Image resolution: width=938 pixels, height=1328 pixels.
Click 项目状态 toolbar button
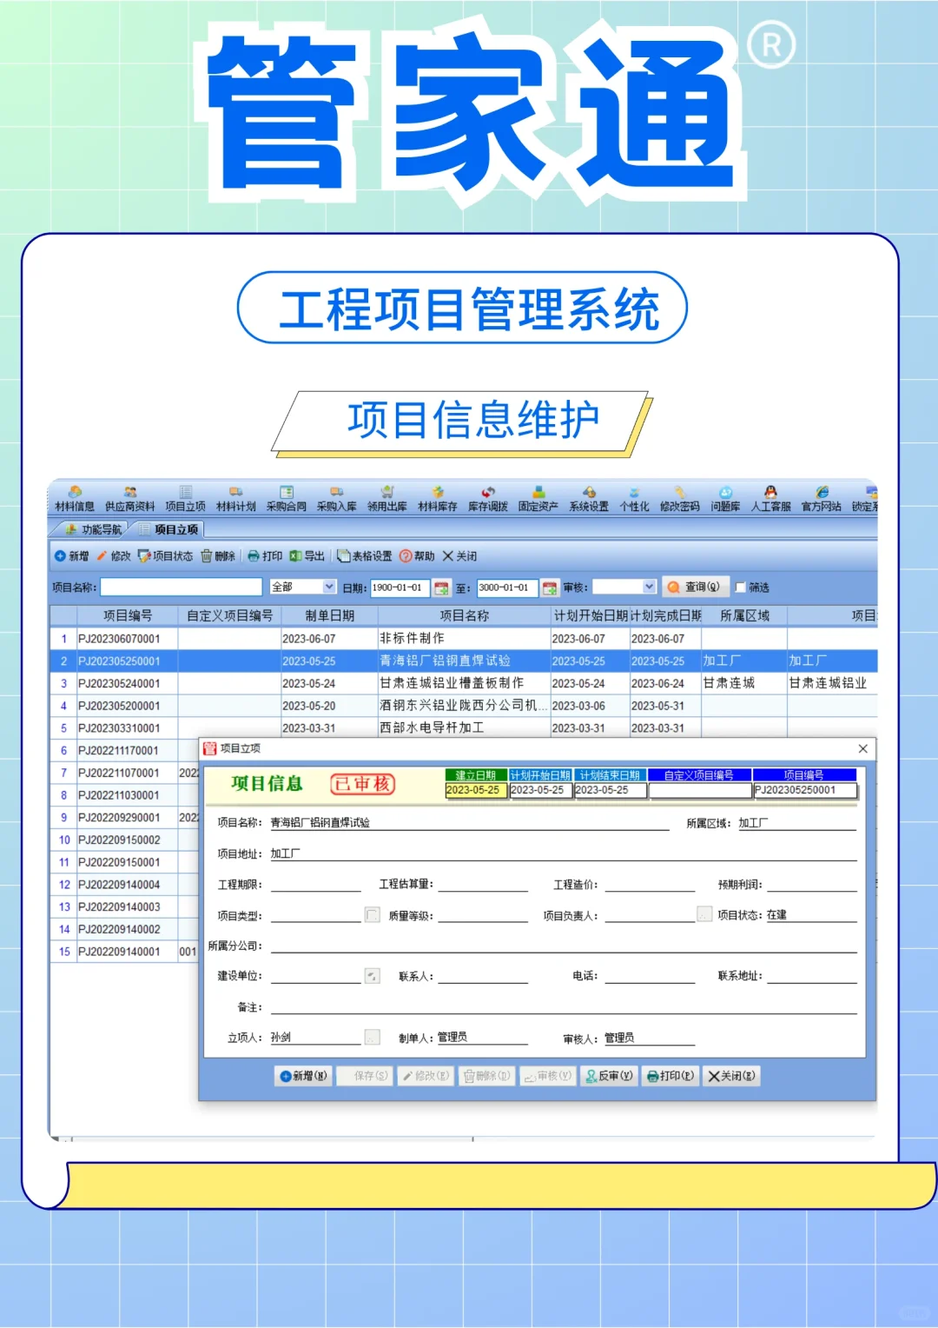pyautogui.click(x=165, y=556)
